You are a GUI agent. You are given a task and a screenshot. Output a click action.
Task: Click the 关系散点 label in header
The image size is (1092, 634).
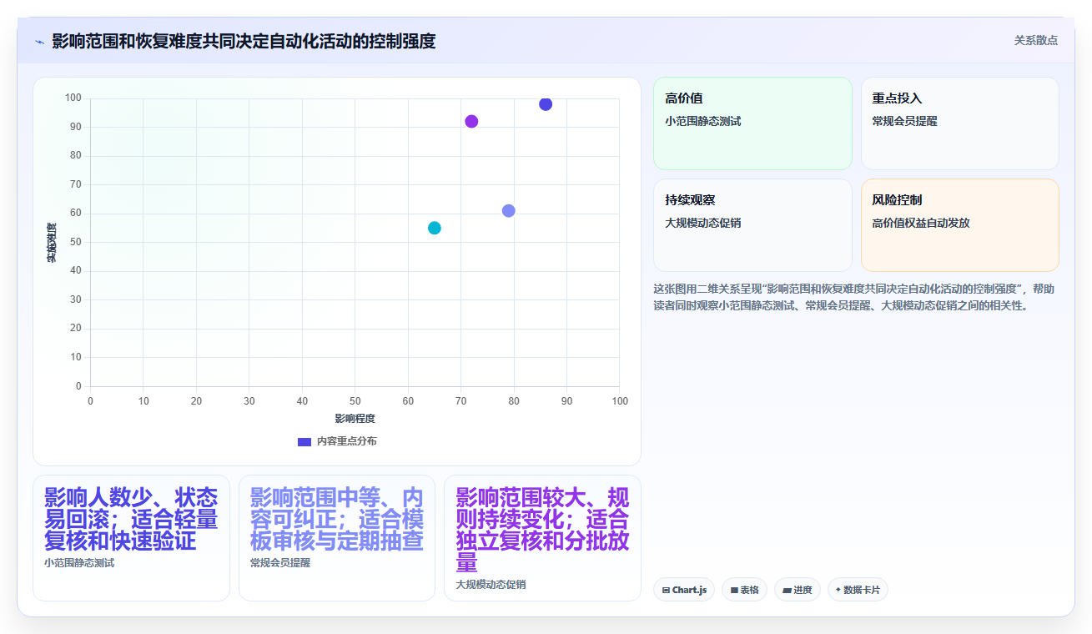pos(1036,40)
